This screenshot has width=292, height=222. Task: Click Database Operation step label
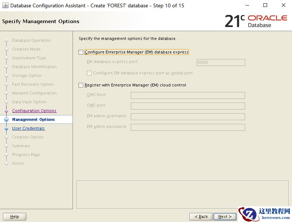point(32,40)
